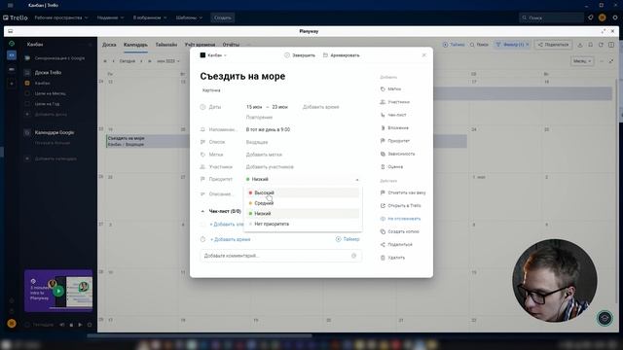The width and height of the screenshot is (623, 350).
Task: Click the Поиск button in the Planyway toolbar
Action: pos(479,45)
